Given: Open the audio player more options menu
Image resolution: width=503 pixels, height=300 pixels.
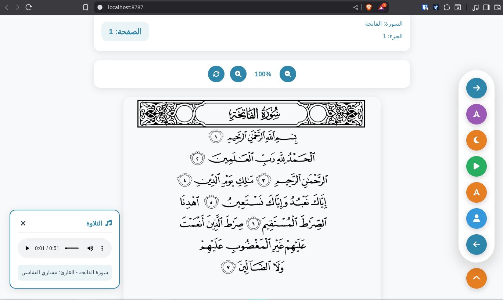Looking at the screenshot, I should [x=103, y=248].
